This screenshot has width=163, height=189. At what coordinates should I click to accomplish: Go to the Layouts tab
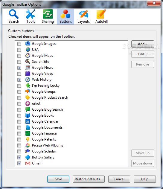pos(83,17)
